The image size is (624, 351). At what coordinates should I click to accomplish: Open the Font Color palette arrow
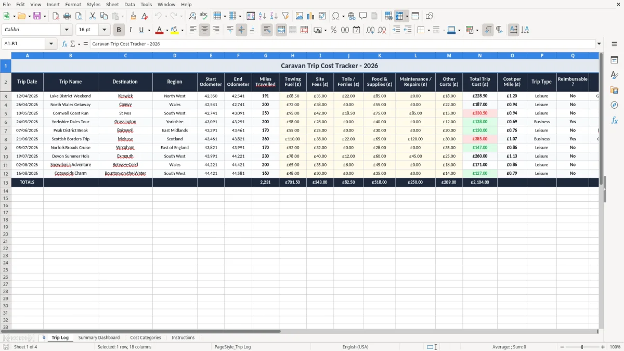[x=167, y=30]
